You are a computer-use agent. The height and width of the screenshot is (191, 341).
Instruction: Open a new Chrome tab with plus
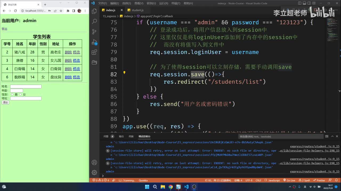coord(45,5)
